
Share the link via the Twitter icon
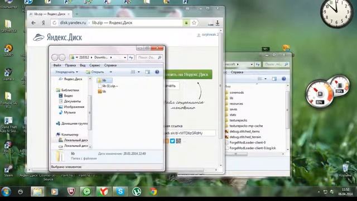172,141
